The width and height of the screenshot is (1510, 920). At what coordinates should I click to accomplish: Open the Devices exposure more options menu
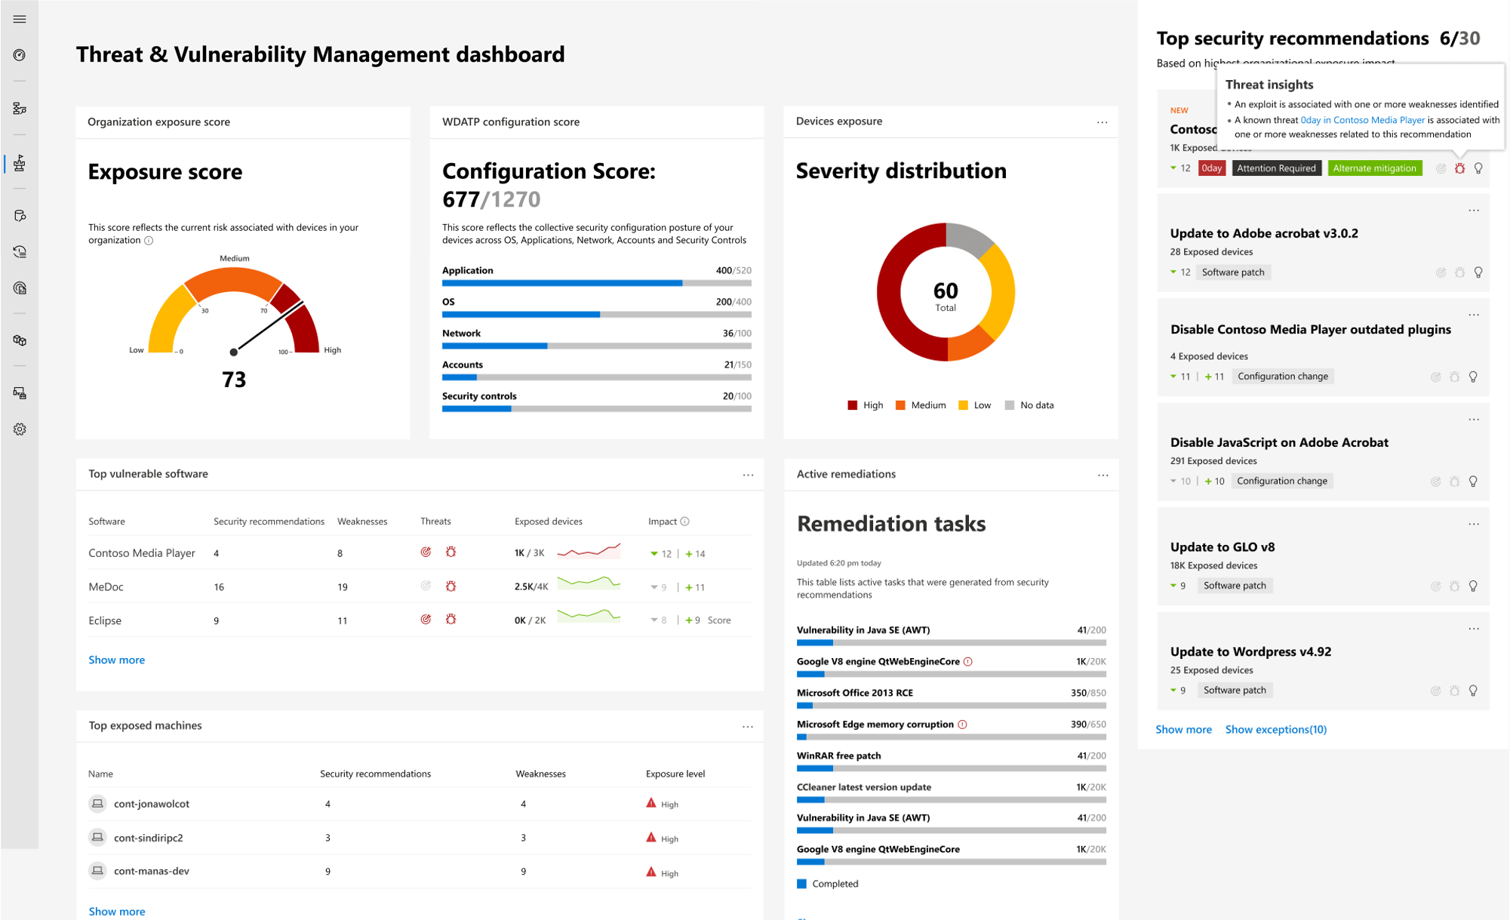[1102, 122]
